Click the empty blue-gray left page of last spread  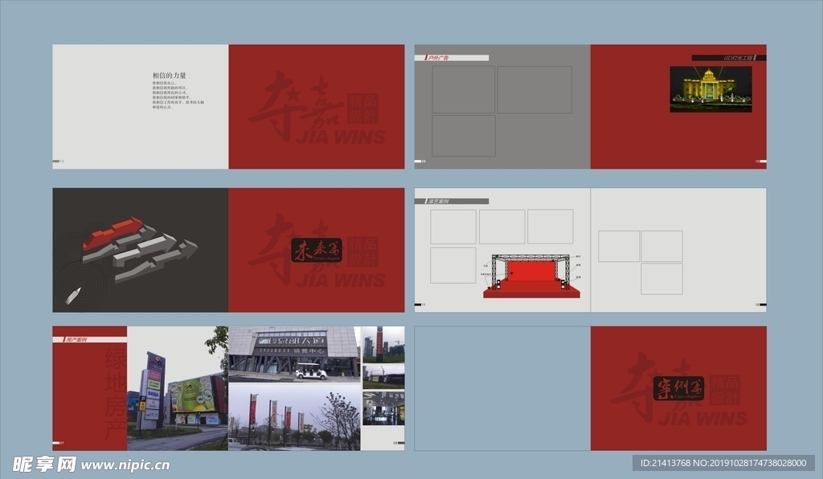(x=502, y=388)
